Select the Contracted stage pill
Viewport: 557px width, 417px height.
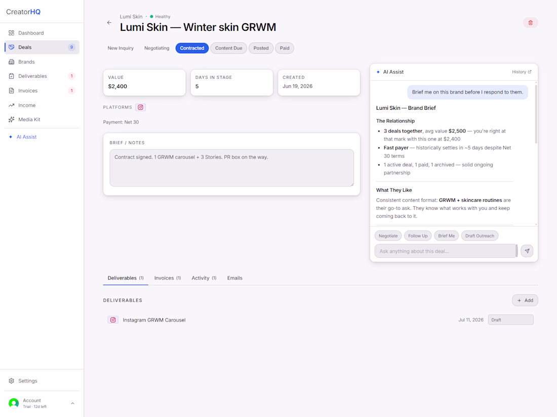[192, 48]
